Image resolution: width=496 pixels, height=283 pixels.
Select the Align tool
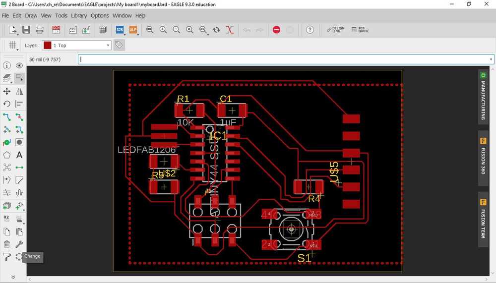pos(19,104)
